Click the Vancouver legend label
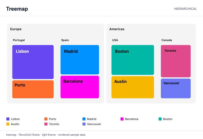Viewport: 203px width, 139px height. [x=94, y=124]
